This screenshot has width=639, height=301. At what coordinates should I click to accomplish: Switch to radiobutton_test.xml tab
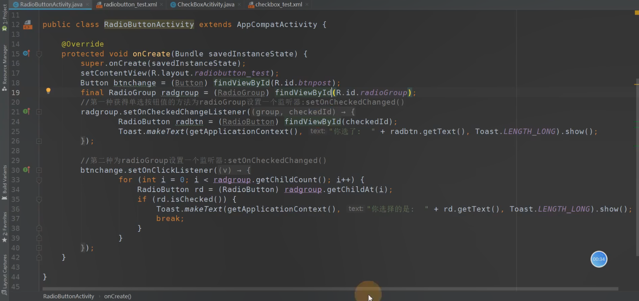point(130,4)
